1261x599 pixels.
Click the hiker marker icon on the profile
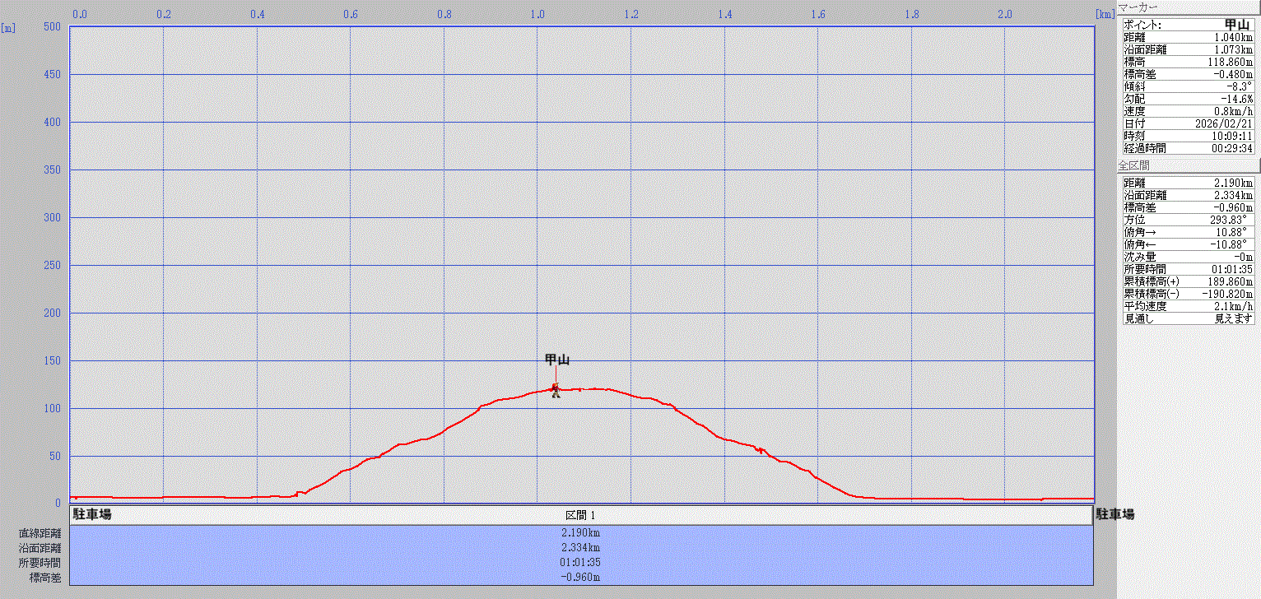556,390
